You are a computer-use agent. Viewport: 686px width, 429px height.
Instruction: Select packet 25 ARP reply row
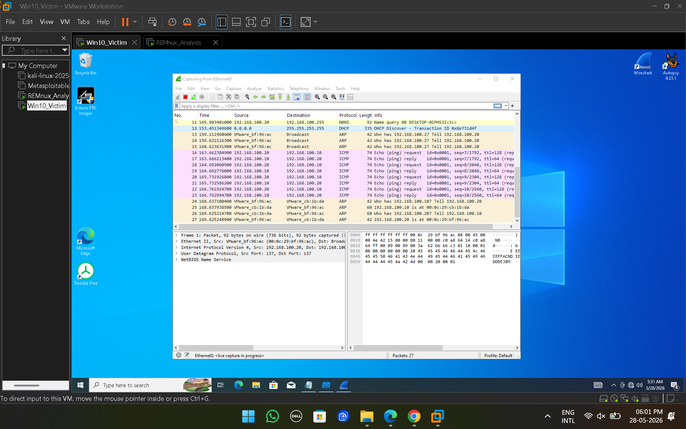coord(343,207)
